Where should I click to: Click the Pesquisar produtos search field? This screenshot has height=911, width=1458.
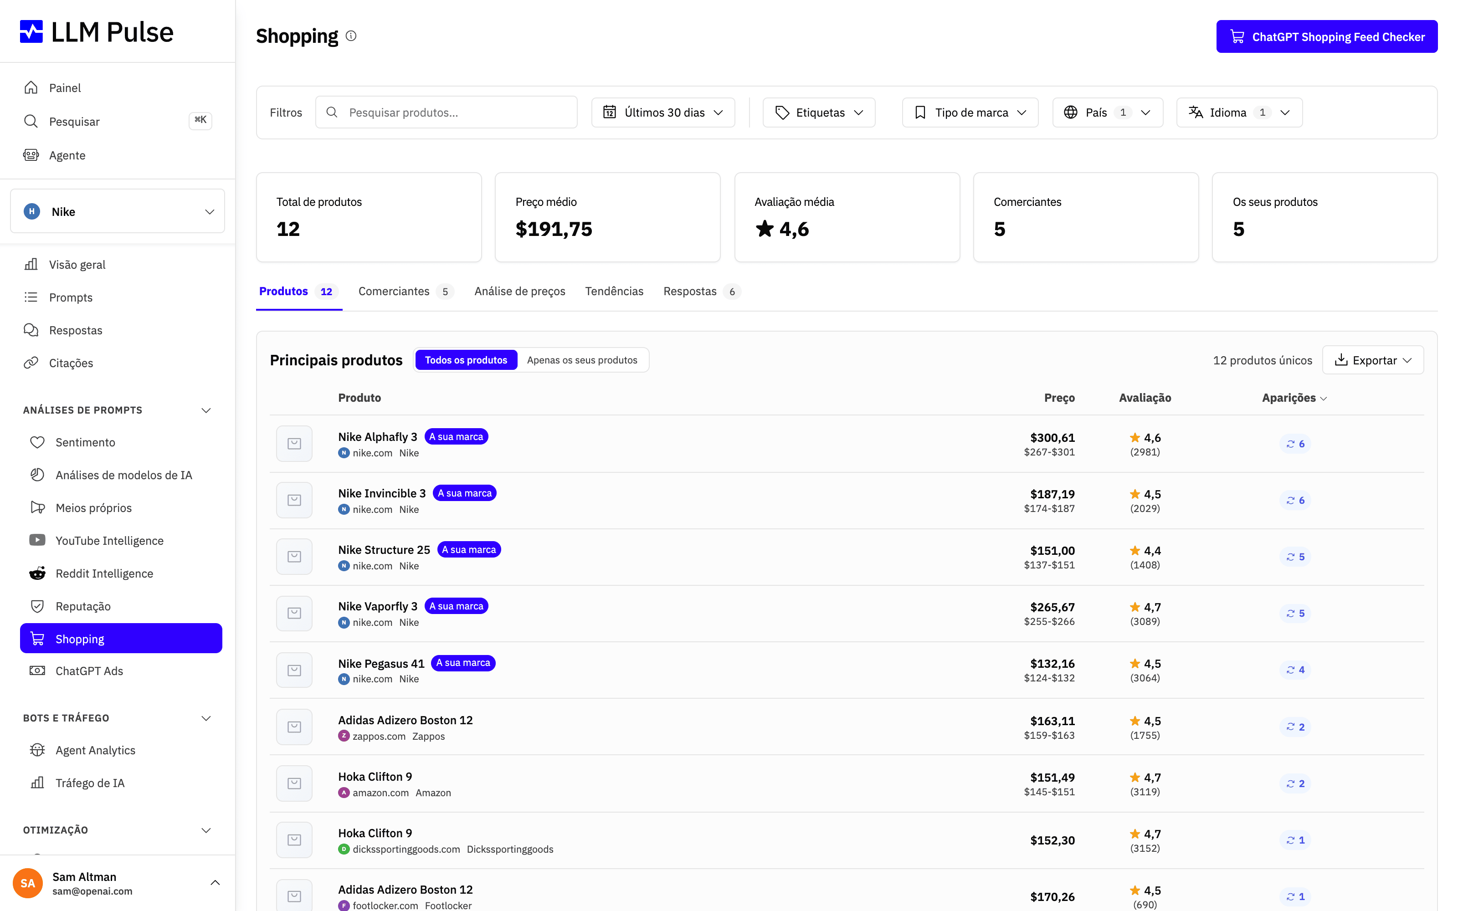tap(446, 112)
